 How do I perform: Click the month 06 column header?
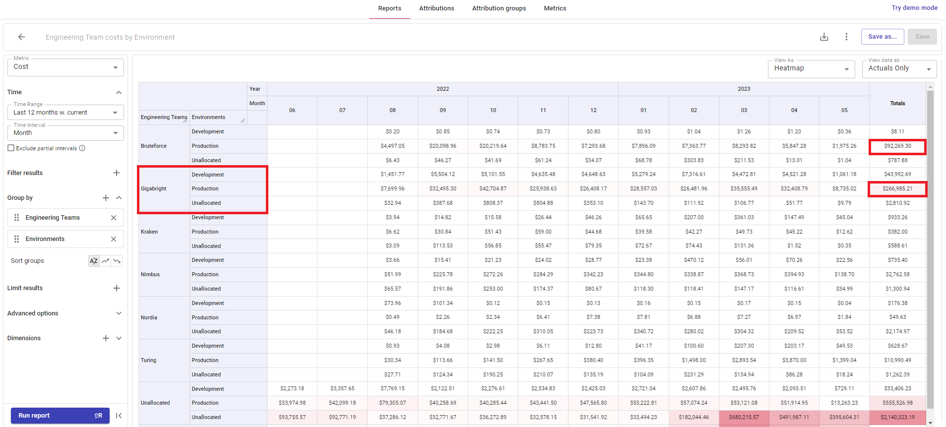[x=292, y=110]
